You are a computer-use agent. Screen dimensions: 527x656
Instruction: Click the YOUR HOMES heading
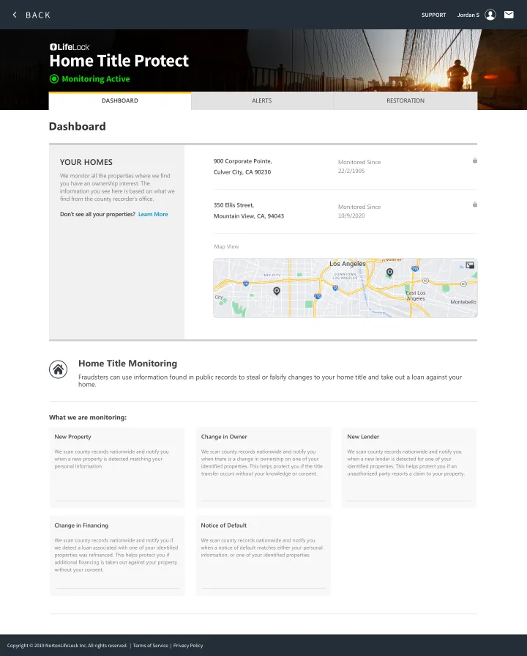(x=86, y=162)
